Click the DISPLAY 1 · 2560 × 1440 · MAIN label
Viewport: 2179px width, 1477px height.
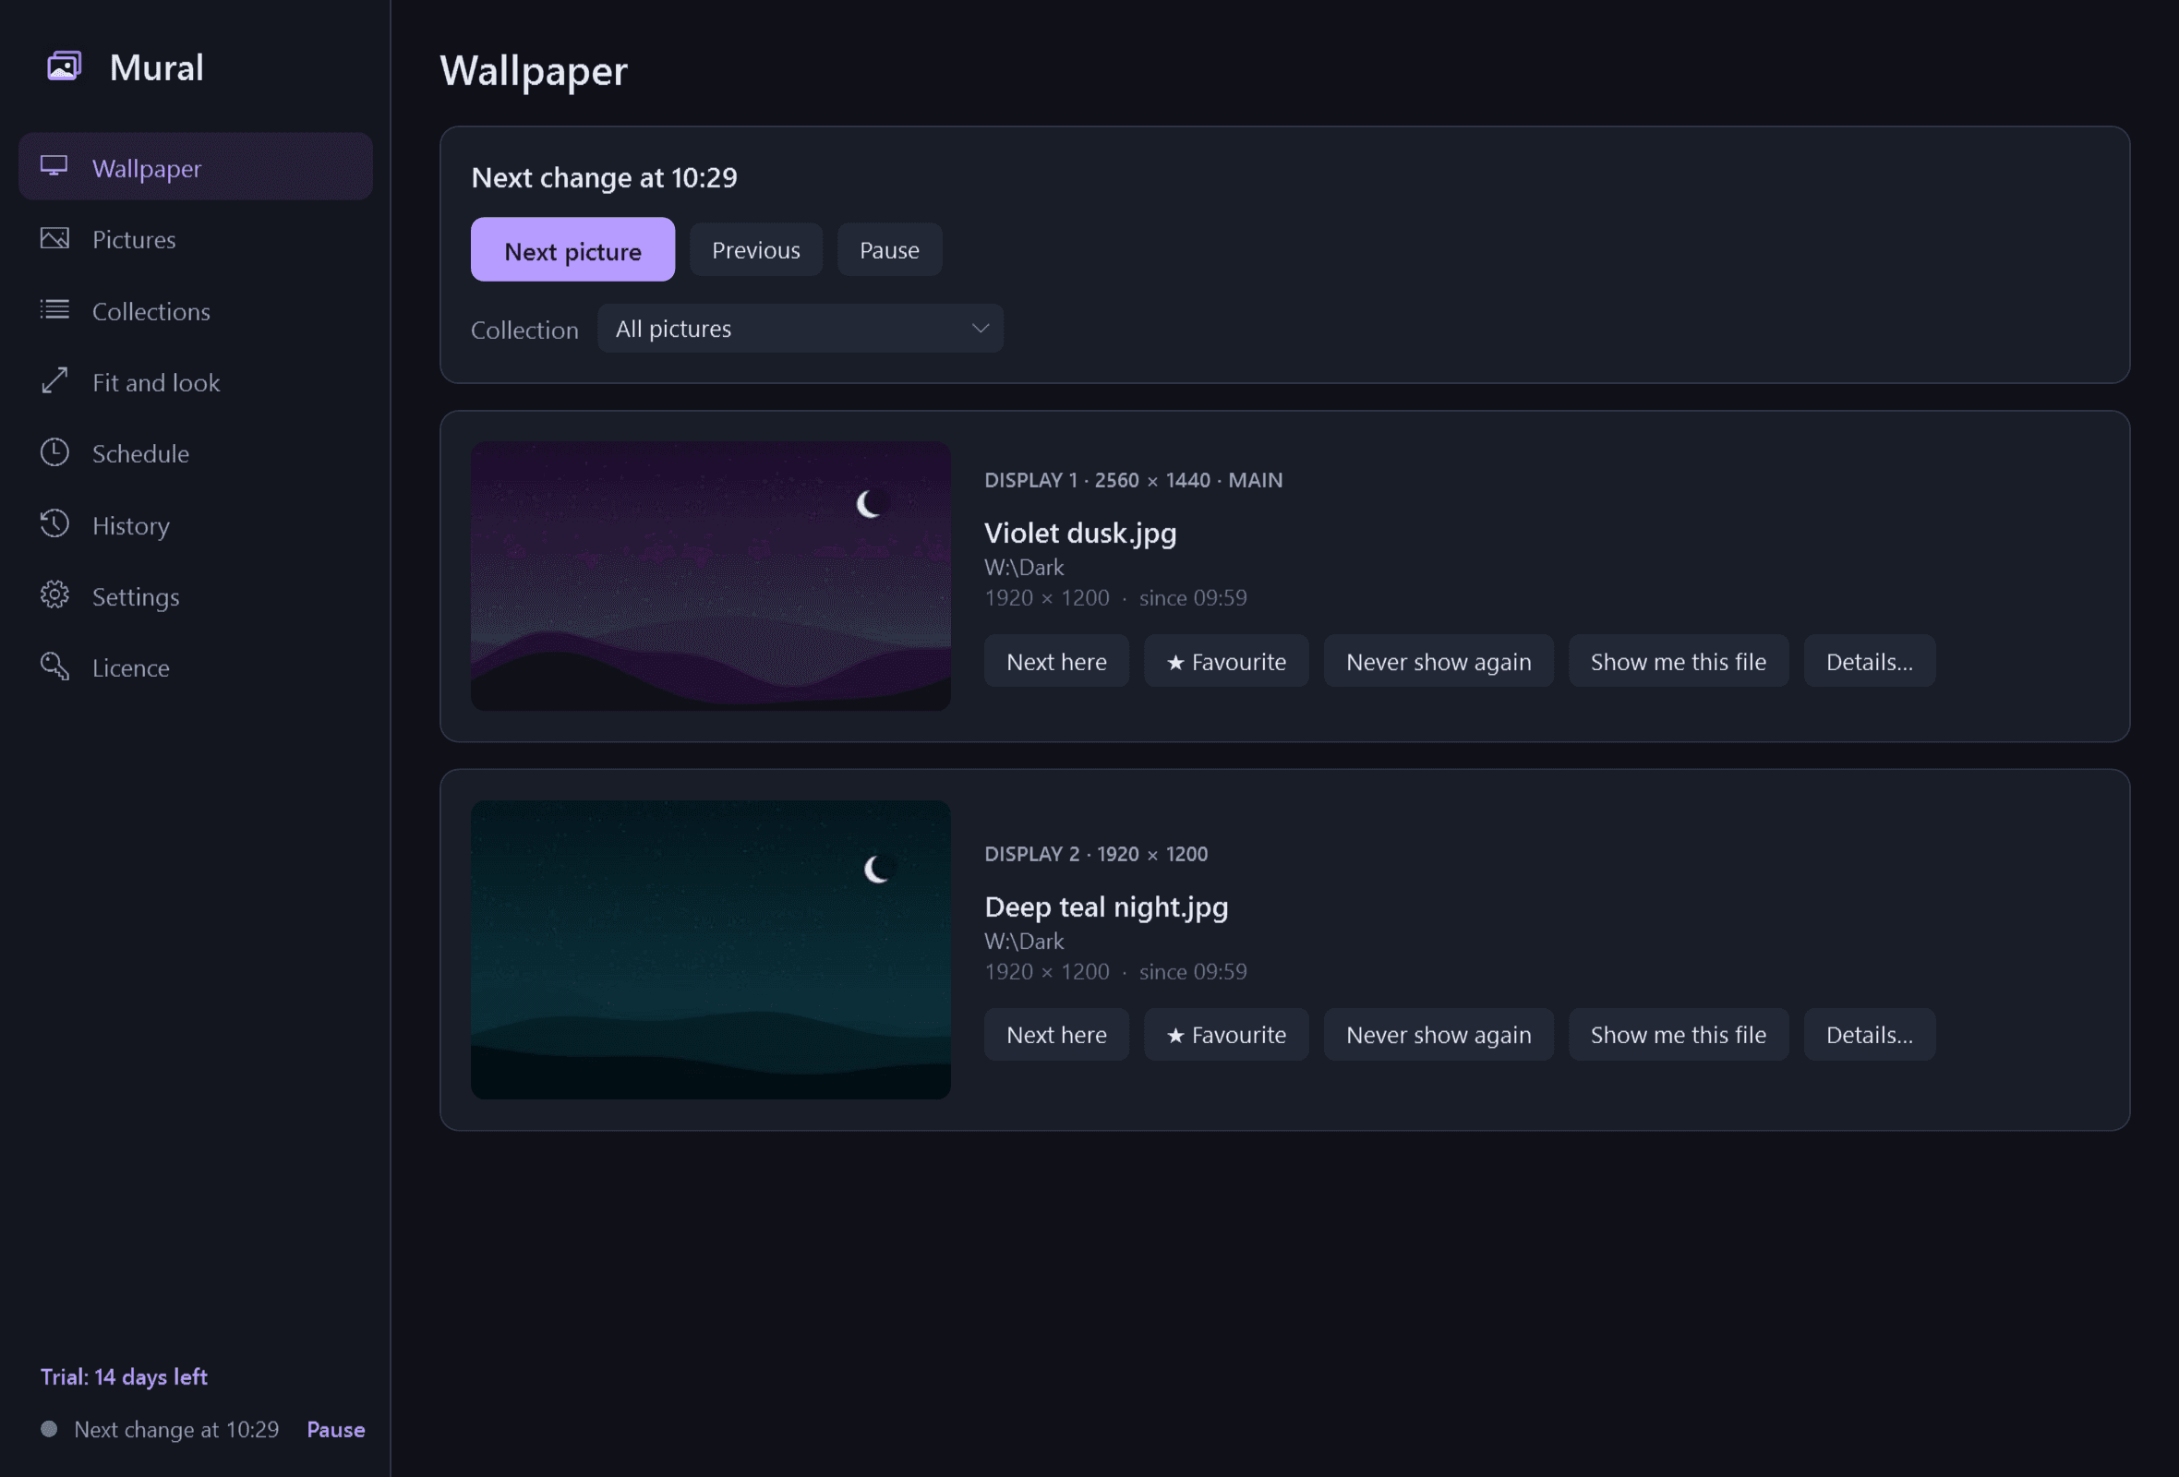click(x=1133, y=480)
